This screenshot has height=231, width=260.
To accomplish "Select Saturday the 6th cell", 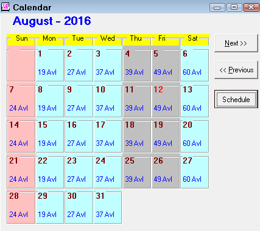I will (x=195, y=65).
